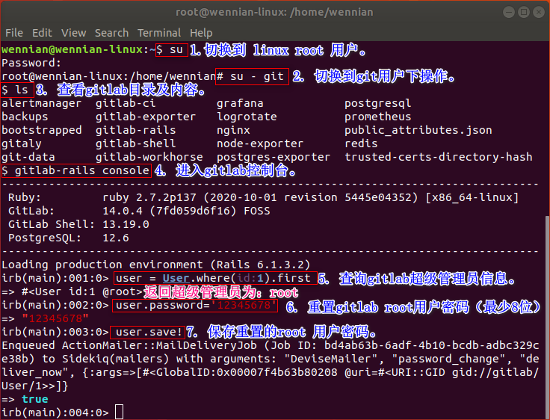Open the View menu

[74, 33]
